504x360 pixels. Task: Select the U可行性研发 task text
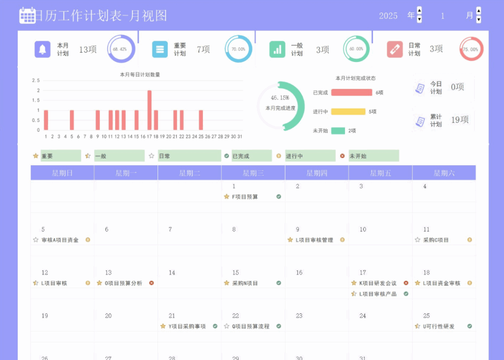tap(439, 326)
